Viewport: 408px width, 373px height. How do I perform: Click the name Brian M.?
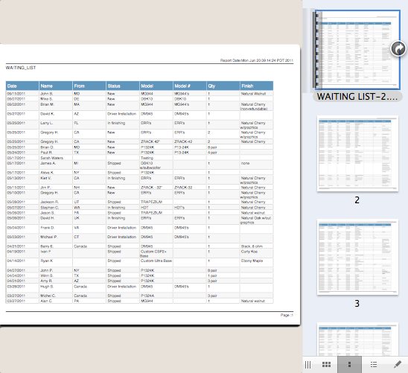click(47, 104)
